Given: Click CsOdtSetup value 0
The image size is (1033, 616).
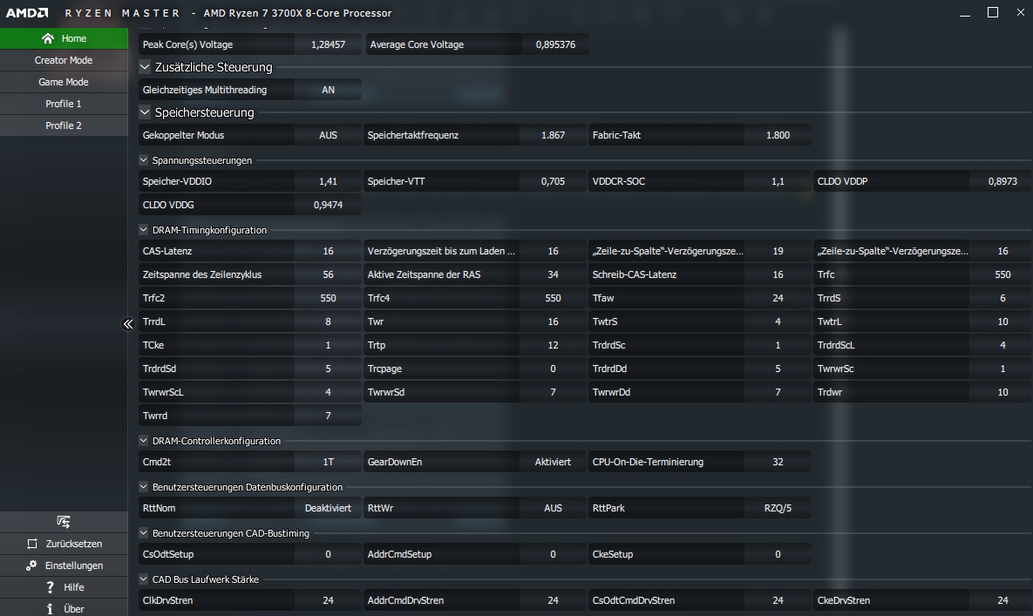Looking at the screenshot, I should 328,554.
